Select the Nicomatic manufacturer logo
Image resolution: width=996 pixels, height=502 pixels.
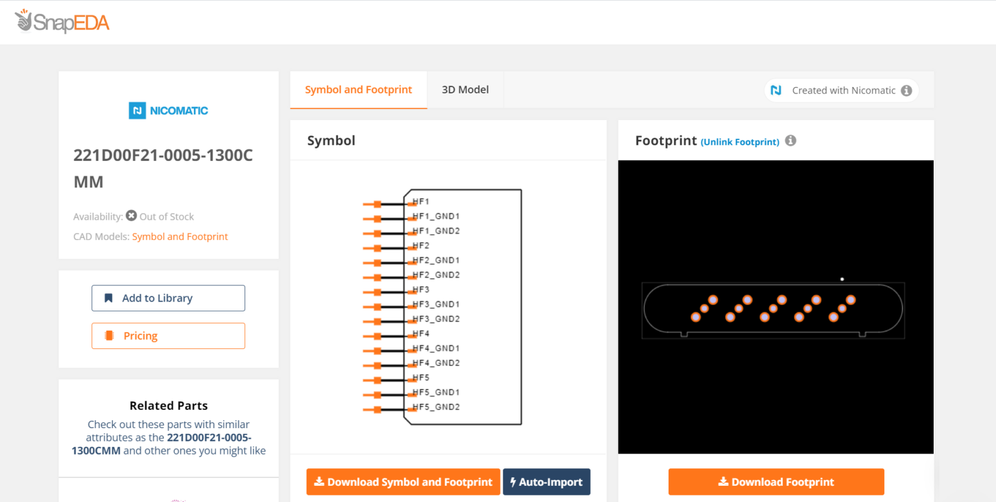pyautogui.click(x=168, y=110)
